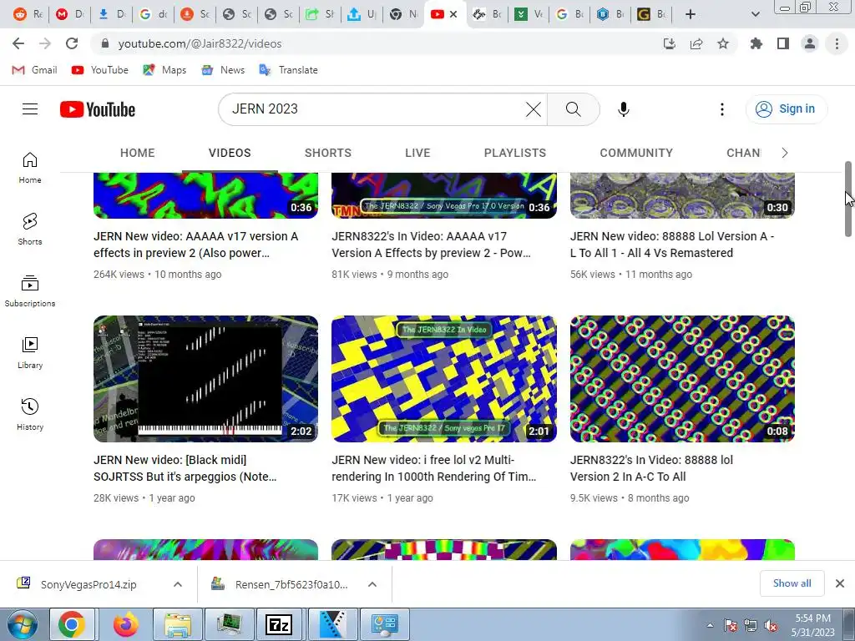Click the magnifier search button

(x=573, y=109)
